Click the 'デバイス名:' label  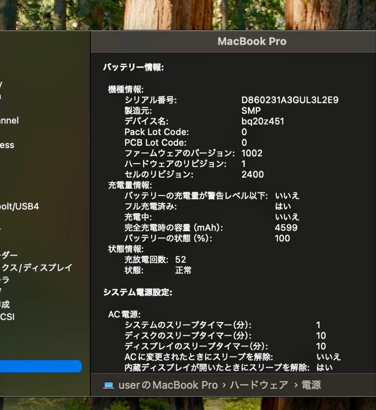[x=146, y=121]
